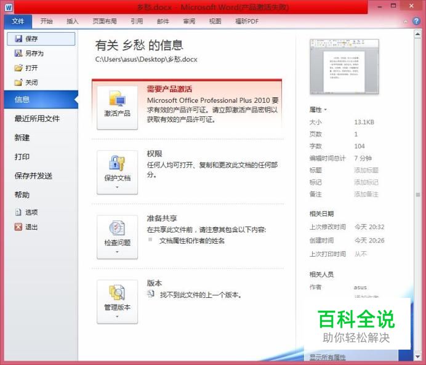The image size is (426, 365).
Task: Click the file path C:\Users\asus\Desktop\乡愁.docx
Action: click(x=146, y=59)
